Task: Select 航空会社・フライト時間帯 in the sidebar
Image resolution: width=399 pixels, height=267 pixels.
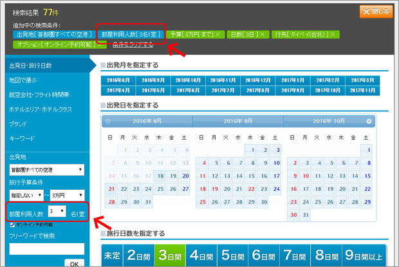Action: (x=39, y=95)
